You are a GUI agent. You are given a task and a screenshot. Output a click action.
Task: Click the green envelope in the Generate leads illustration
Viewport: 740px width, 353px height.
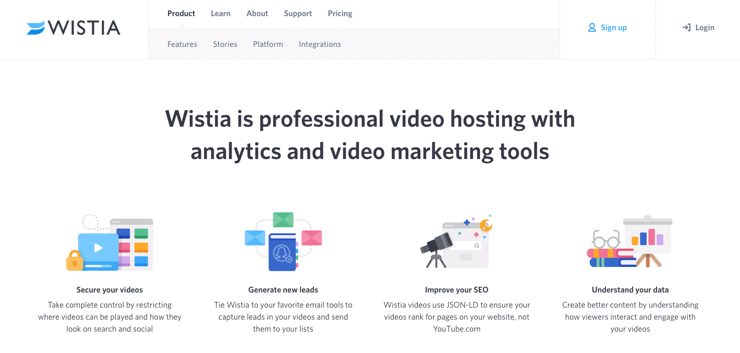coord(283,220)
